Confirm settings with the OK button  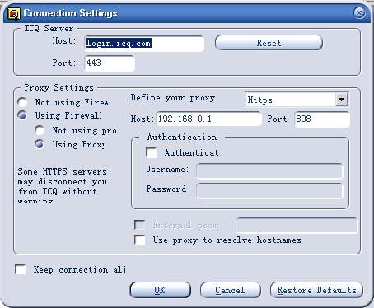tap(160, 290)
